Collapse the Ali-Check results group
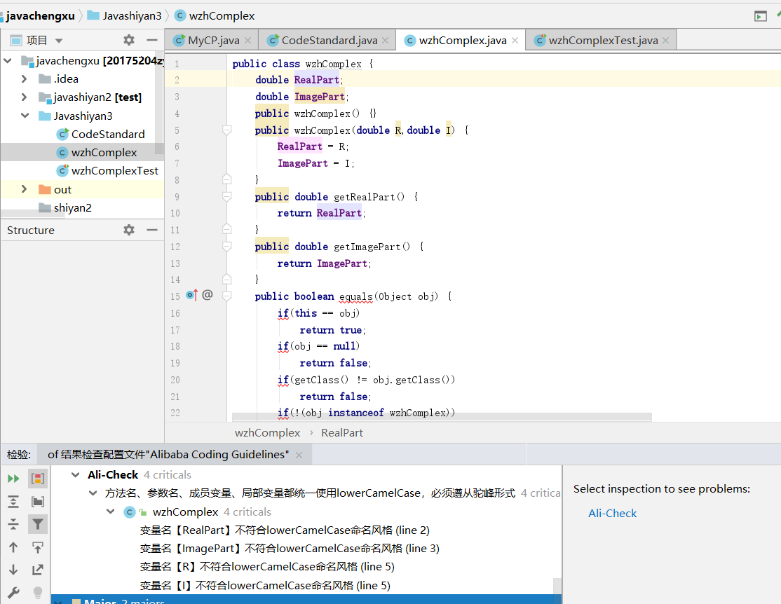The image size is (781, 604). coord(75,474)
